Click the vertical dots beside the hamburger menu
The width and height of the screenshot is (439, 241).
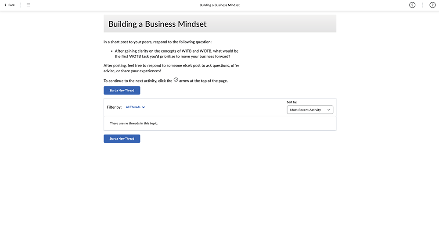click(21, 5)
